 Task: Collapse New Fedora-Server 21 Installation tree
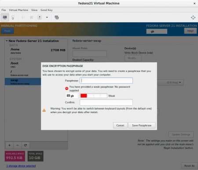pos(7,41)
